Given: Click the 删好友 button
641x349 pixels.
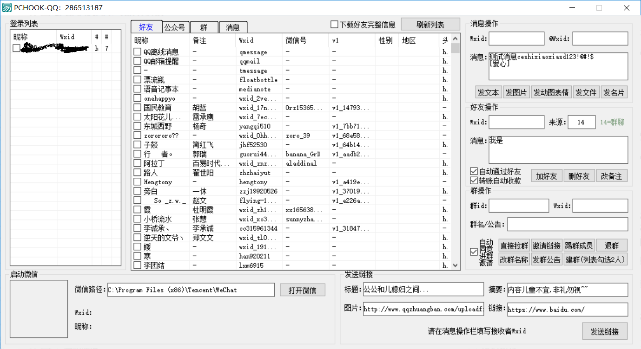Looking at the screenshot, I should (x=579, y=176).
